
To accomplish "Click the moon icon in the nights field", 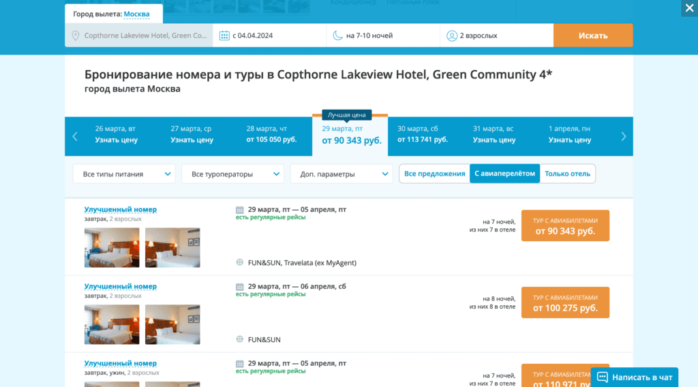I will (338, 35).
